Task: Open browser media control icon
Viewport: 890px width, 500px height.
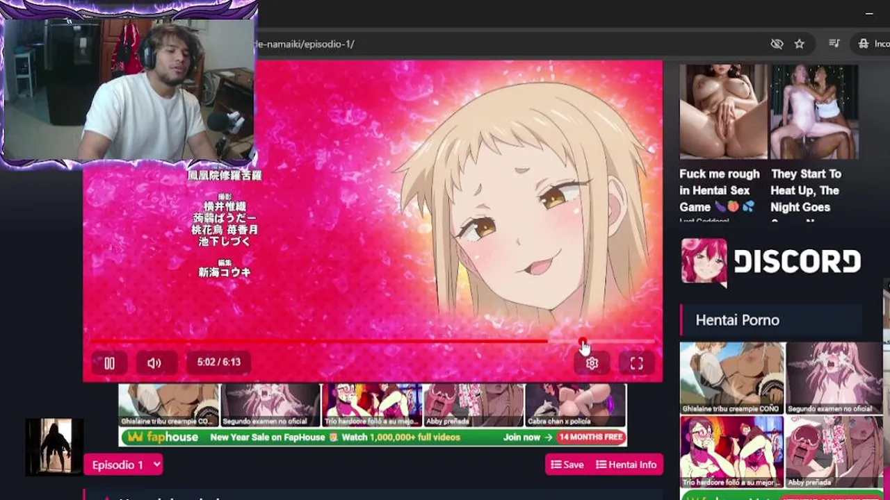Action: tap(834, 44)
